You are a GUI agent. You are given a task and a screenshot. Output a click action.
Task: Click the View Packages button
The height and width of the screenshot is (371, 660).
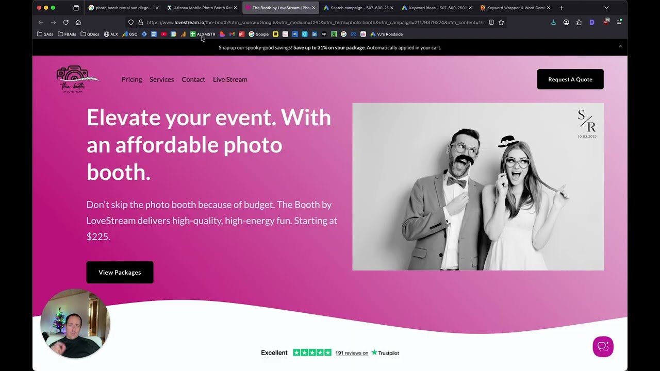click(x=120, y=272)
